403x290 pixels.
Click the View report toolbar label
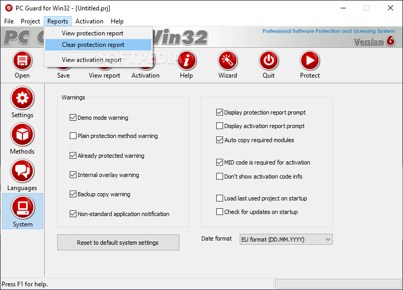click(105, 75)
